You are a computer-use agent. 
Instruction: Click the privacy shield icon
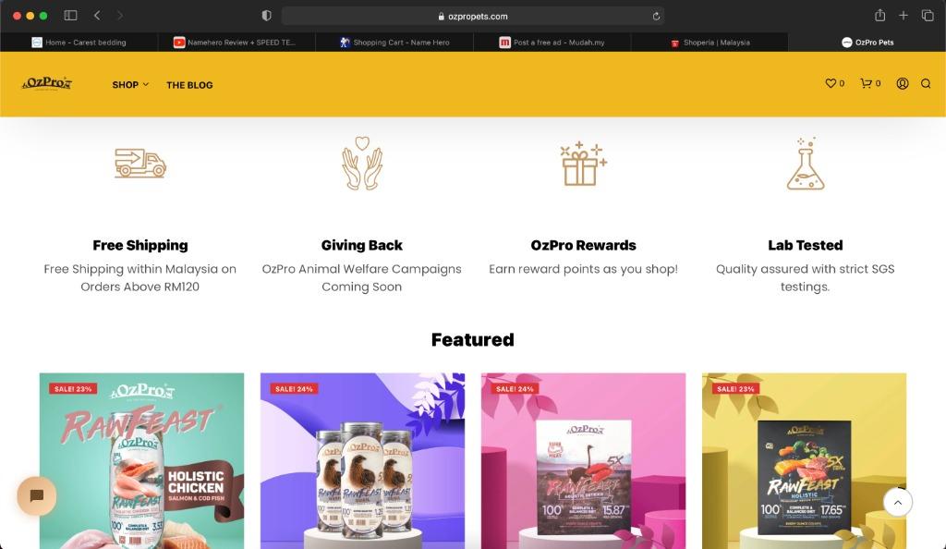coord(267,16)
